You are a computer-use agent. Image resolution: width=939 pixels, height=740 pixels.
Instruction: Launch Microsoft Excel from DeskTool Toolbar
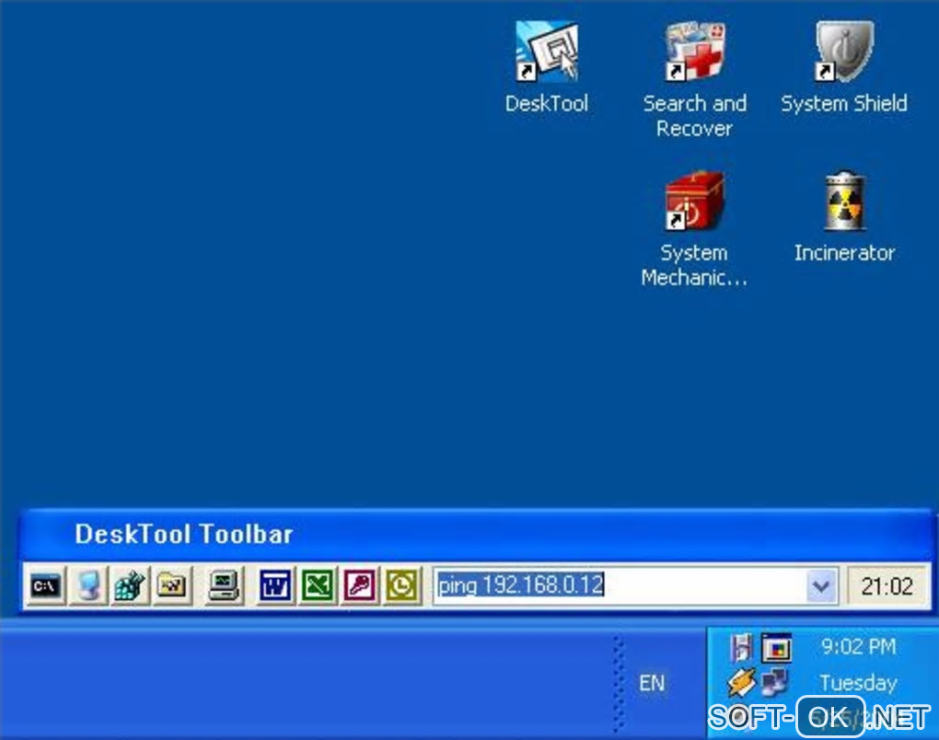[x=317, y=586]
